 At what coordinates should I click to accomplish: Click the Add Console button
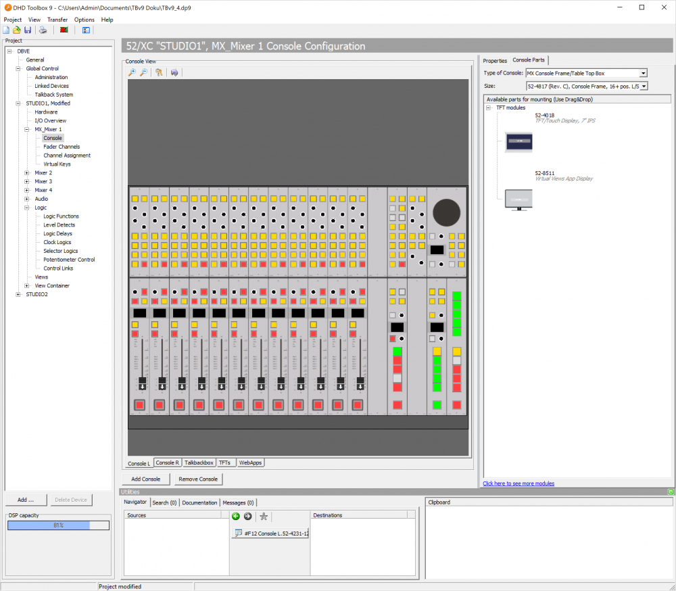click(146, 479)
